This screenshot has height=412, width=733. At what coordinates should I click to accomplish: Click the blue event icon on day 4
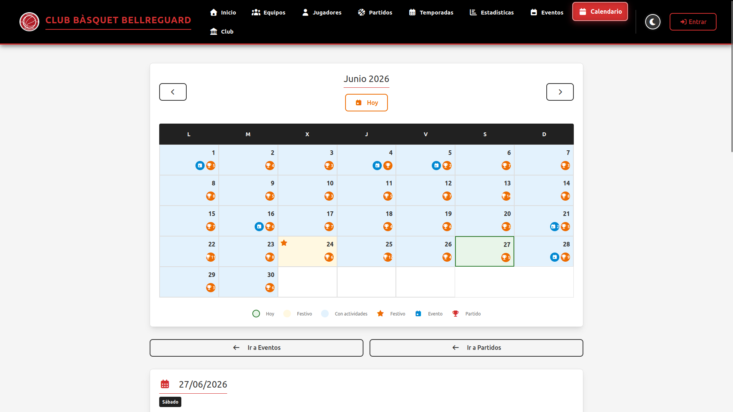(377, 166)
